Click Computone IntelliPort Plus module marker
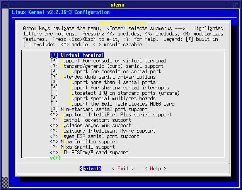242x190 pixels. [x=54, y=114]
